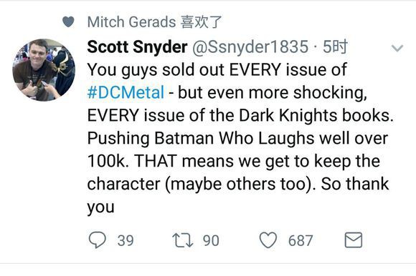Like the tweet with the outlined heart

tap(268, 240)
